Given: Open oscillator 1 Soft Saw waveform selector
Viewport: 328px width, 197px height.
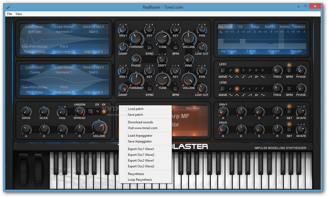Looking at the screenshot, I should pos(34,32).
